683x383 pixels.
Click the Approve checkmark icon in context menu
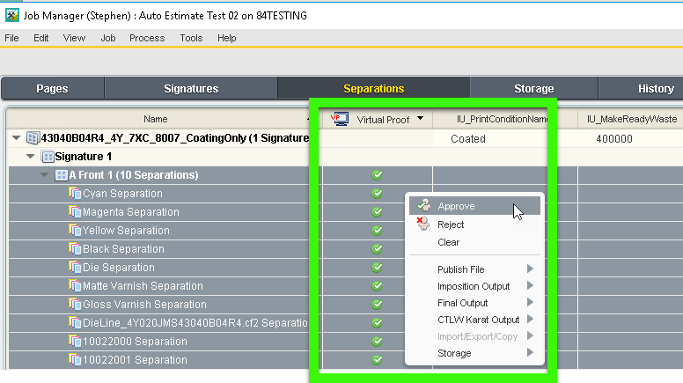(x=423, y=206)
